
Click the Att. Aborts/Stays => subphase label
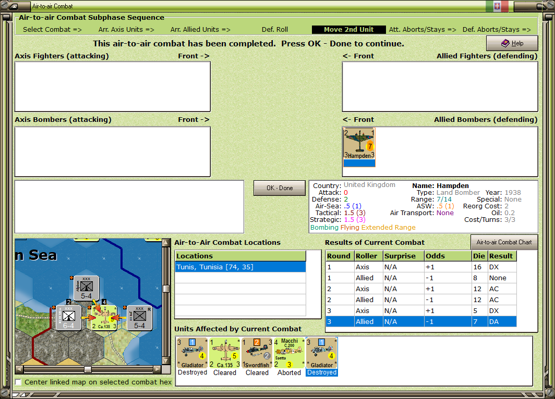[x=423, y=30]
